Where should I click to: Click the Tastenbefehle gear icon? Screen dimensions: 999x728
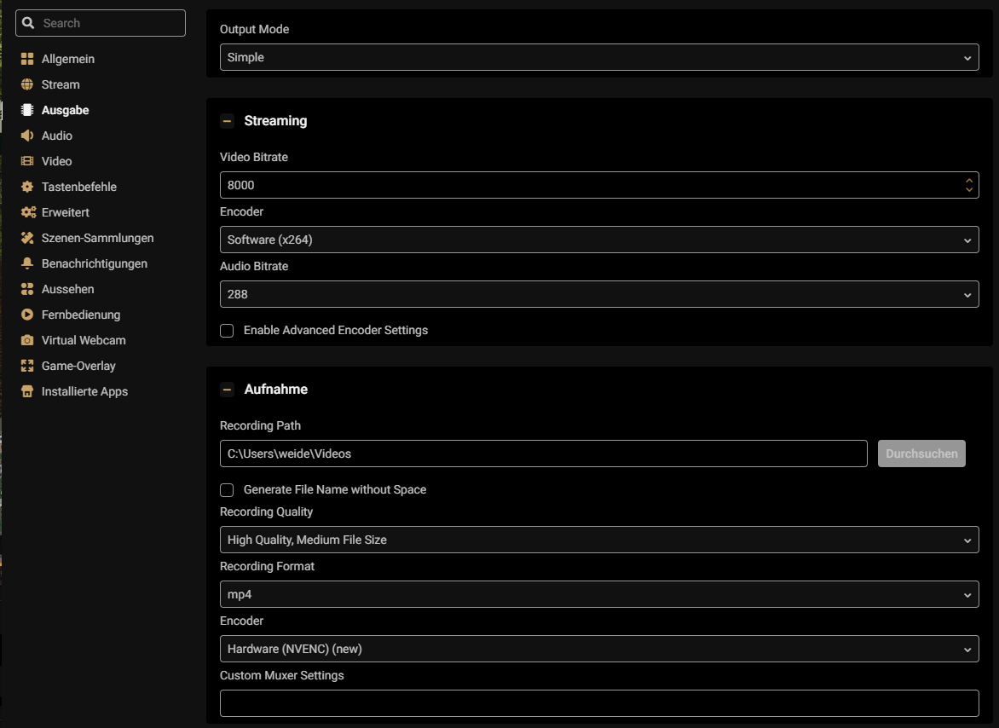pos(26,187)
